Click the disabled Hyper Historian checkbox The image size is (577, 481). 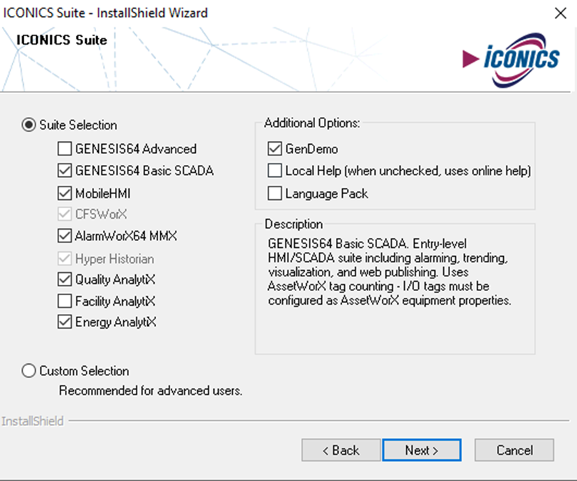pyautogui.click(x=65, y=259)
